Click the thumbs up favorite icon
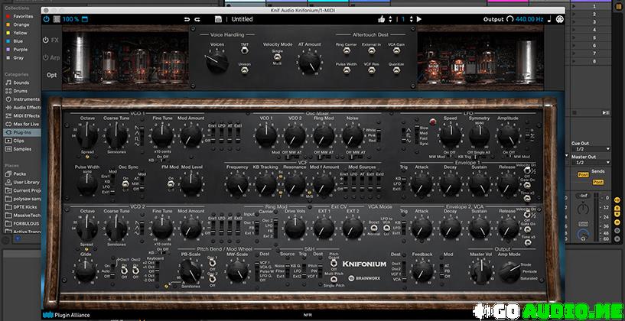This screenshot has height=321, width=625. [381, 19]
